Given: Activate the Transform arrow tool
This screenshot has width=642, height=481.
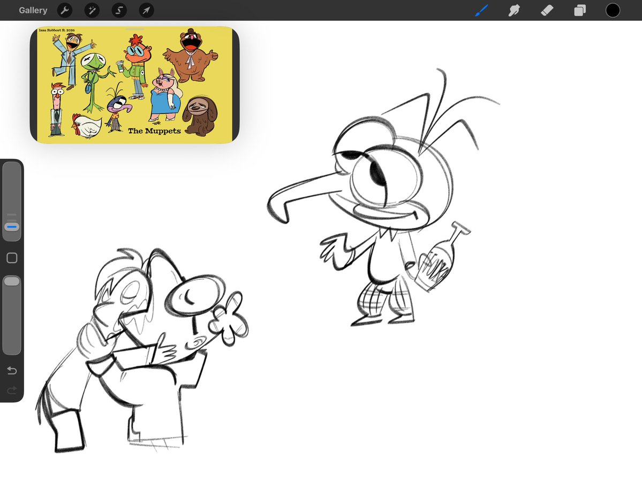Looking at the screenshot, I should (146, 10).
